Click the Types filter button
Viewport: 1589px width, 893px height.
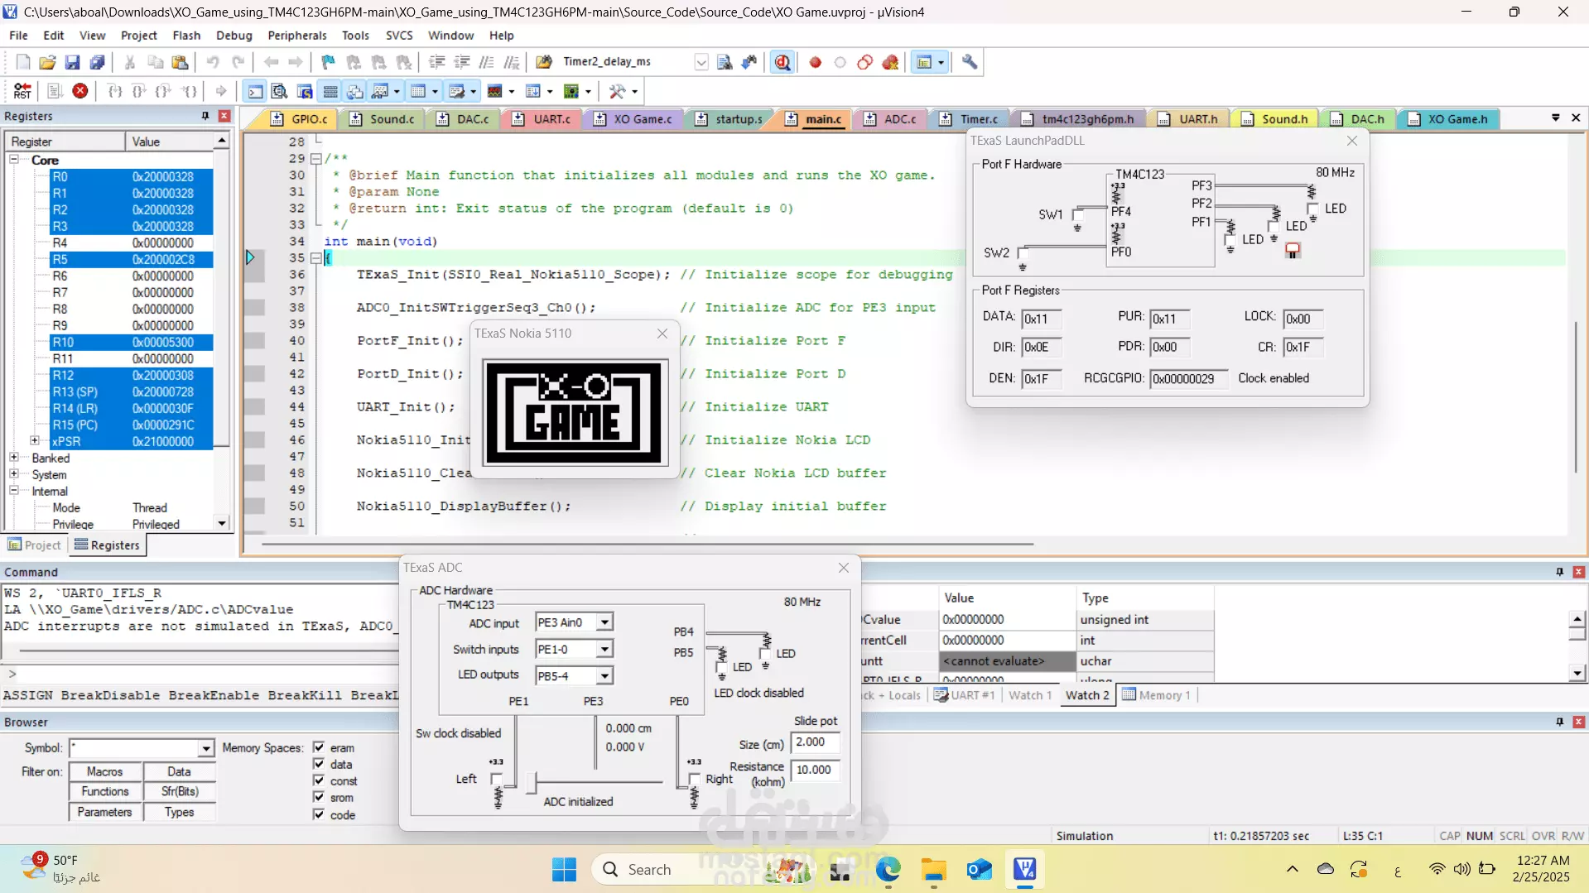pos(180,812)
